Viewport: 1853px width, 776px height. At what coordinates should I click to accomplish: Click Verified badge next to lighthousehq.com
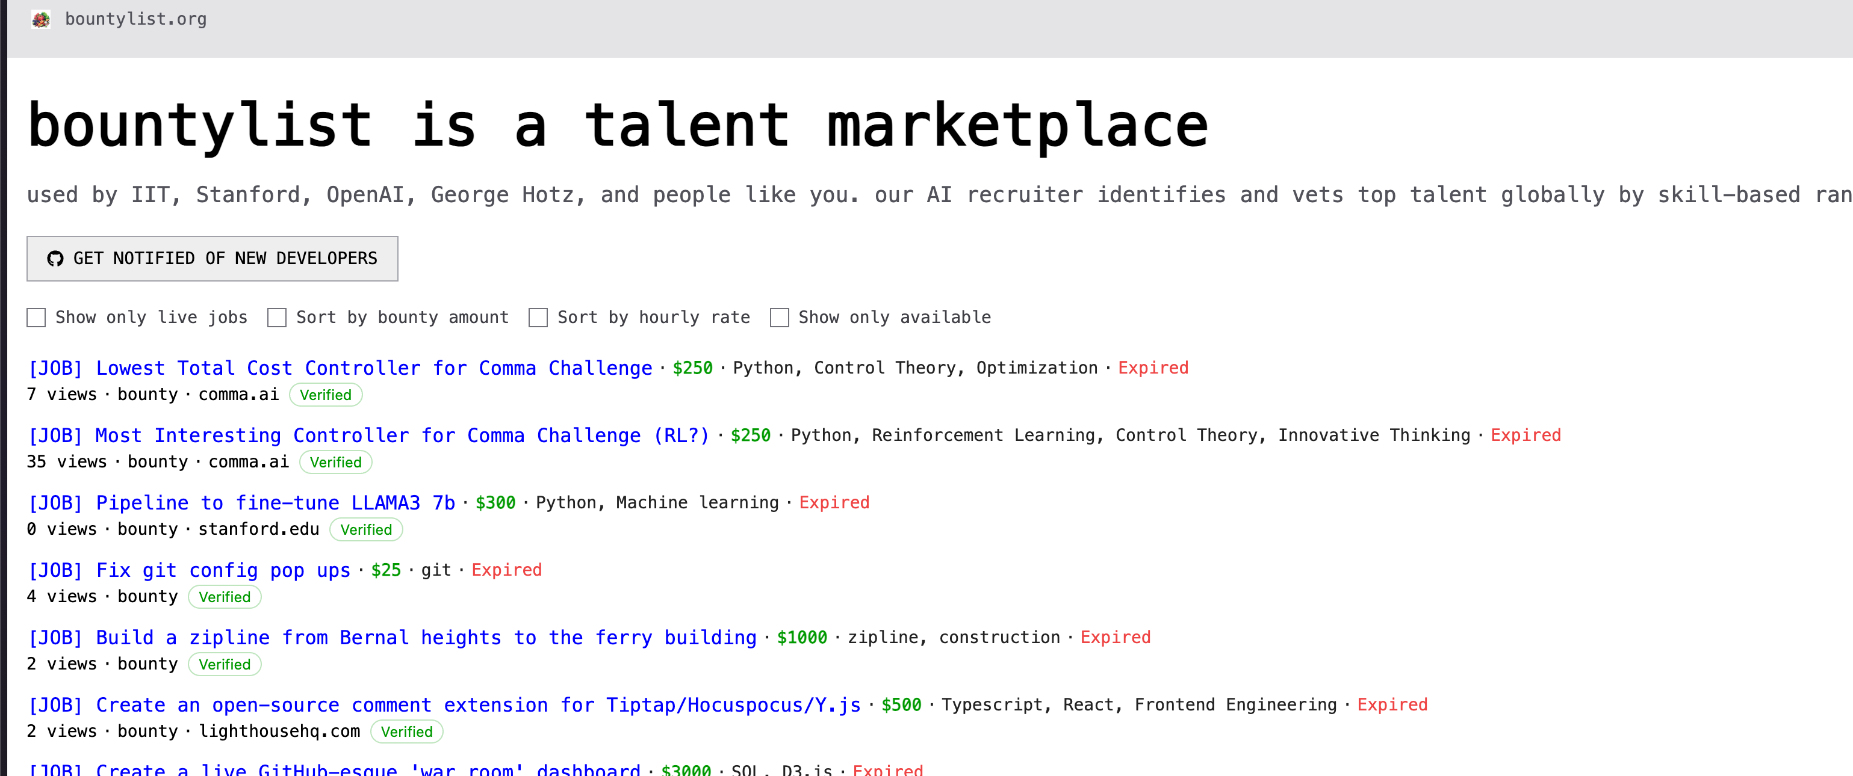tap(406, 732)
